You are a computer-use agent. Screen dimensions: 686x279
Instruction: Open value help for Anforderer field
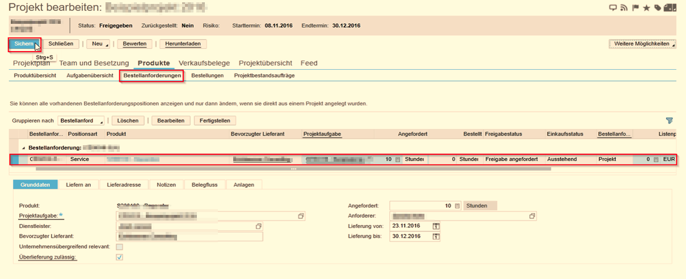(532, 216)
